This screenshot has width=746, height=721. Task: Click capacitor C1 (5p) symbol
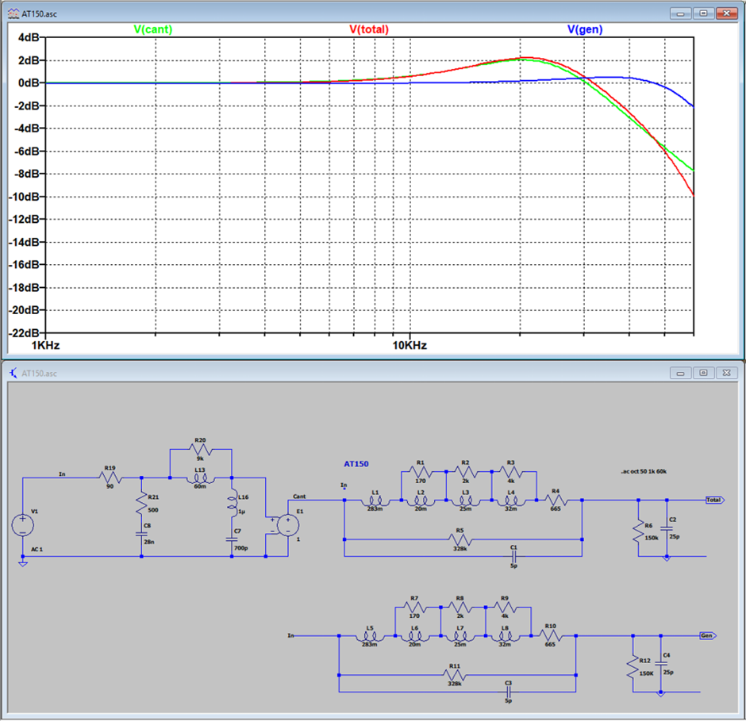[x=513, y=556]
